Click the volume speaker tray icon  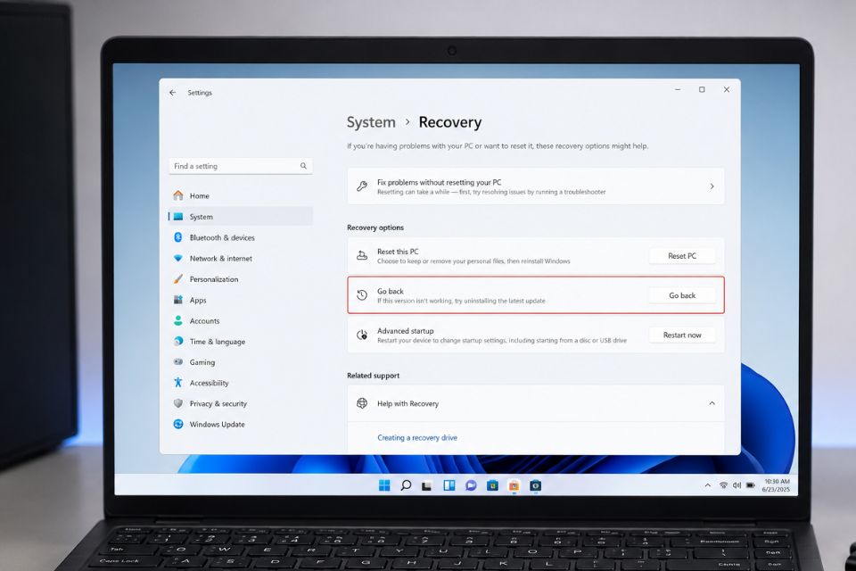click(737, 485)
